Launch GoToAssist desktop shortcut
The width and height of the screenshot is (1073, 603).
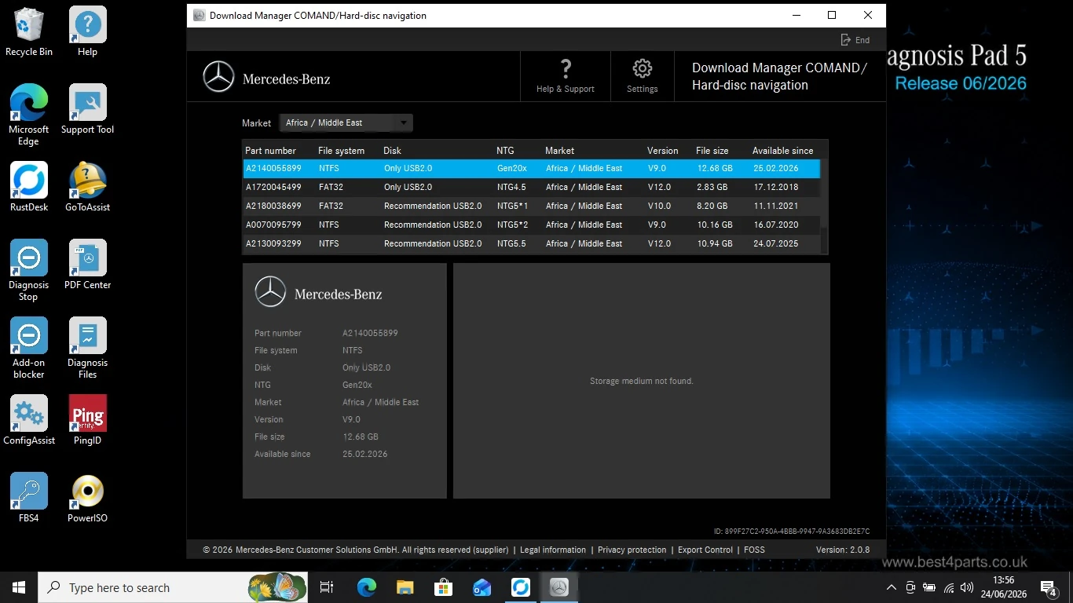click(x=87, y=187)
